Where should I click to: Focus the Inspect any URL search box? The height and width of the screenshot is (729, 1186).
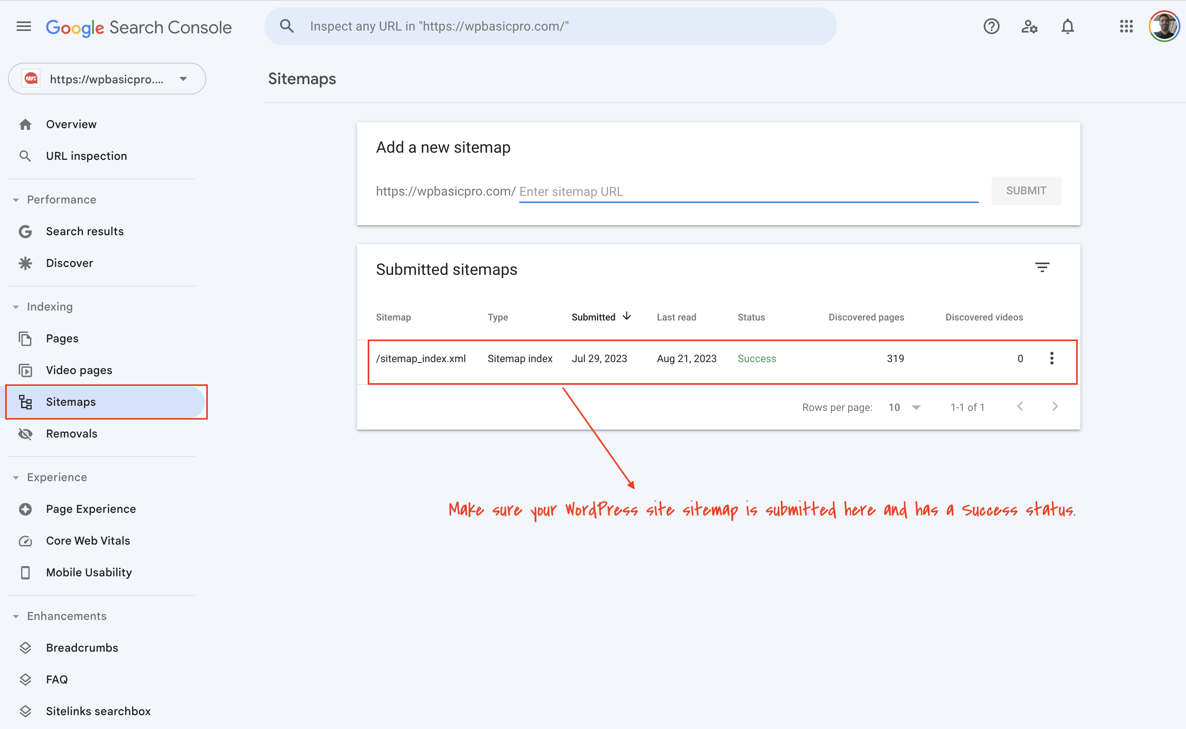point(550,27)
